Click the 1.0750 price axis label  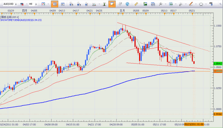[218, 46]
